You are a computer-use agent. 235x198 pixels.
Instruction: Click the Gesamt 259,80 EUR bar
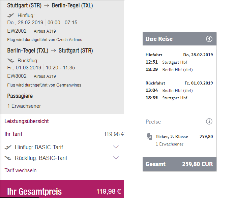180,164
